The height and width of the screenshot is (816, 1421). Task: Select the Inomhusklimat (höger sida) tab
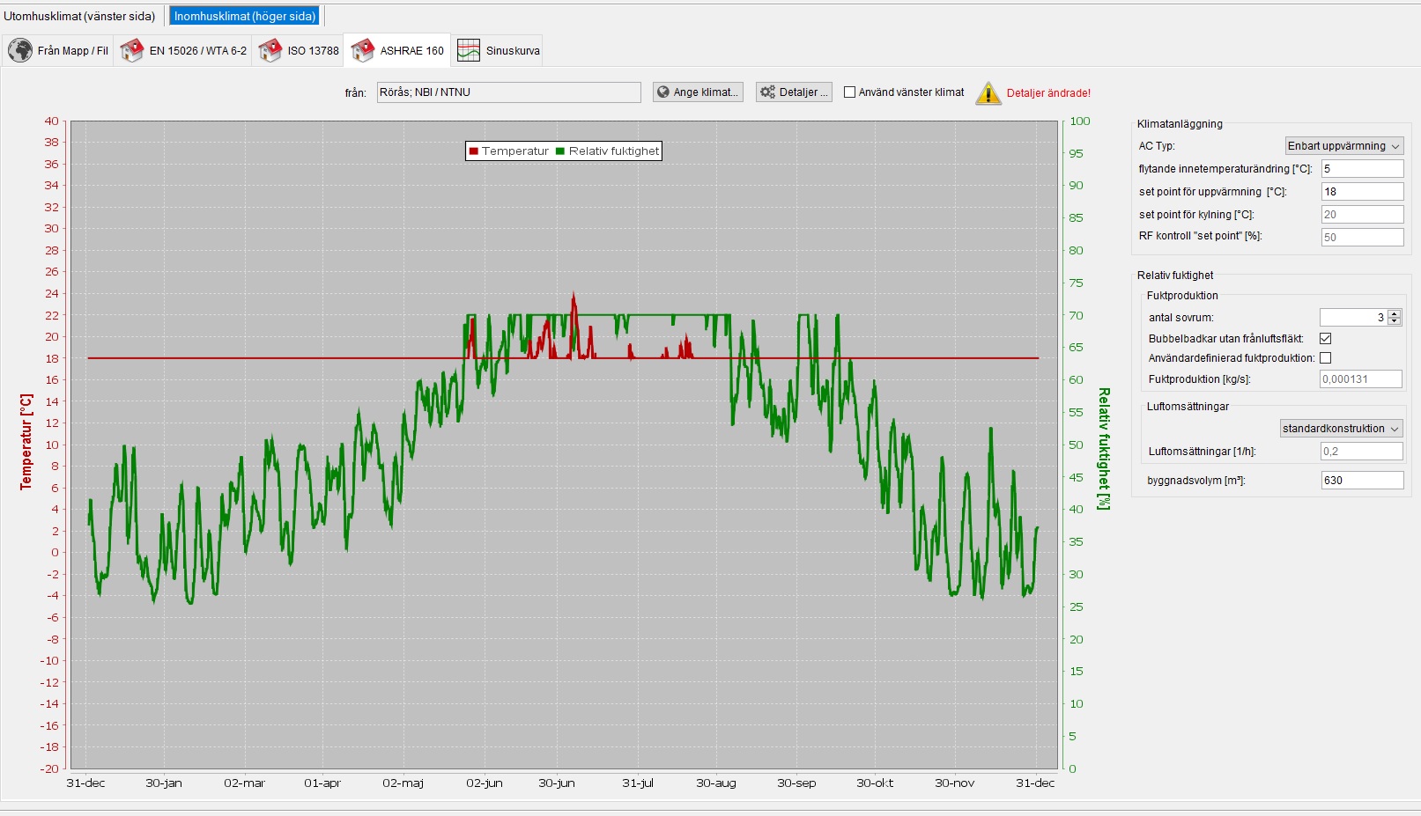coord(245,16)
